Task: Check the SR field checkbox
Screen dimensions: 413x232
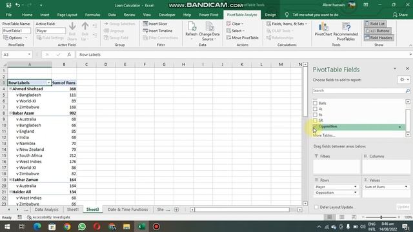Action: [315, 121]
